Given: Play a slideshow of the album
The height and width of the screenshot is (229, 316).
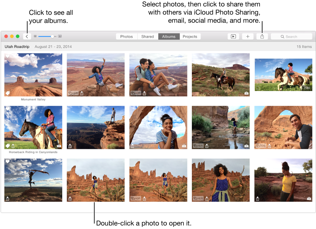Looking at the screenshot, I should click(233, 36).
